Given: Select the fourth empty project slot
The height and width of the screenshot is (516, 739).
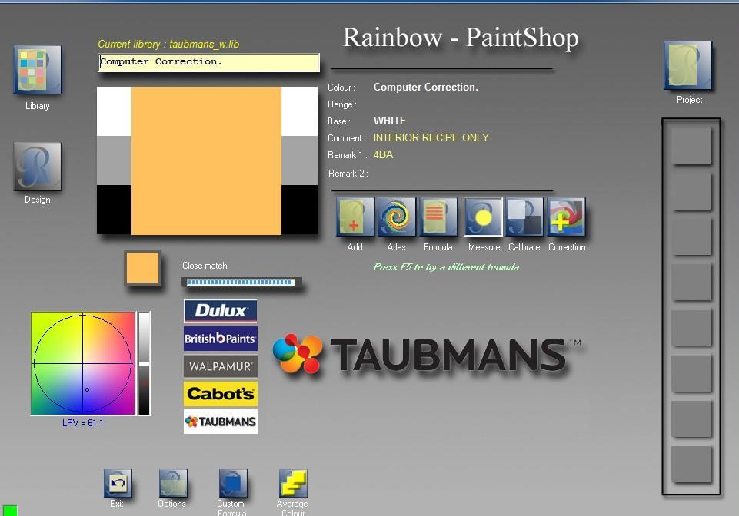Looking at the screenshot, I should [x=691, y=282].
